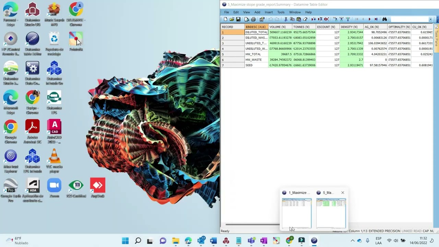439x247 pixels.
Task: Select the Papelera de reciclaje icon
Action: 54,44
